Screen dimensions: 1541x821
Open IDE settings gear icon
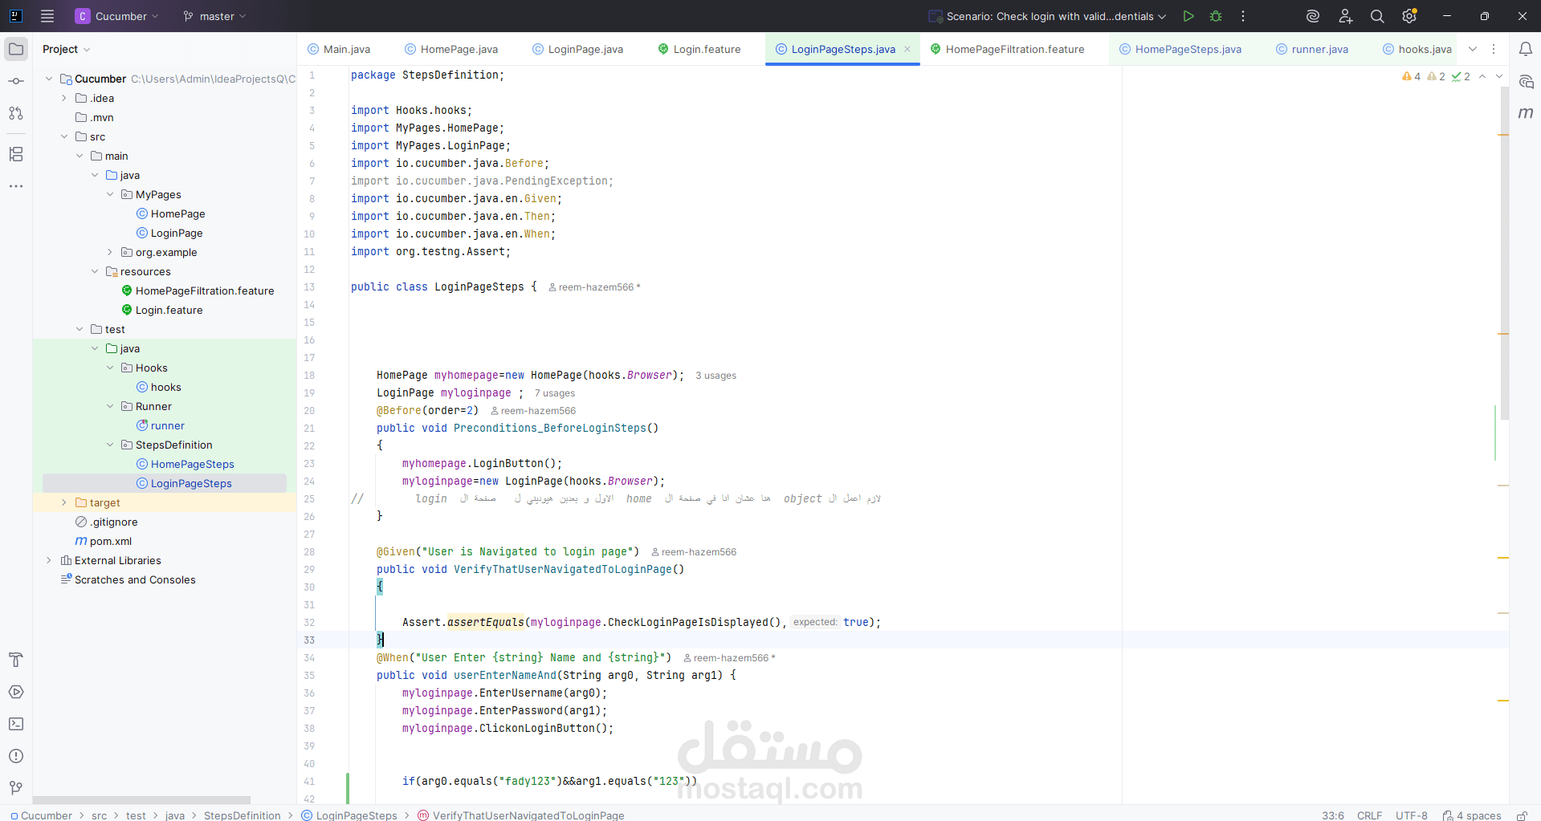point(1409,16)
